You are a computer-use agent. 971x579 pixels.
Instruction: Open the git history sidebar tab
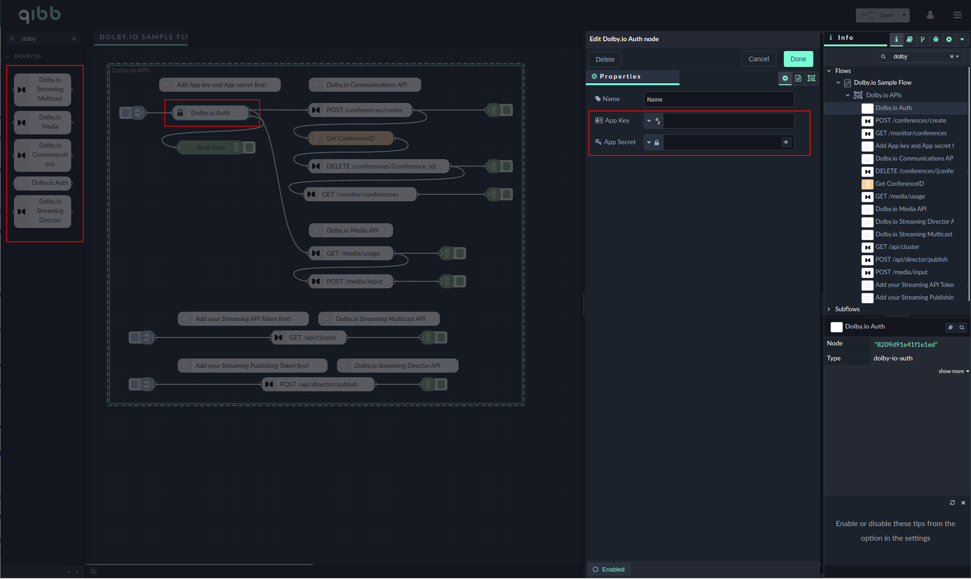[922, 39]
